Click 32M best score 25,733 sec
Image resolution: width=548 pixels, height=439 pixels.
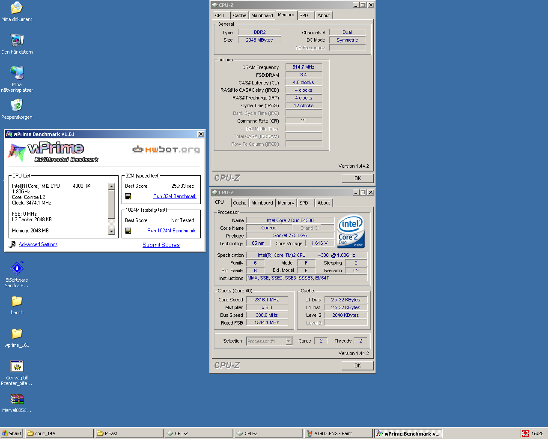(183, 186)
